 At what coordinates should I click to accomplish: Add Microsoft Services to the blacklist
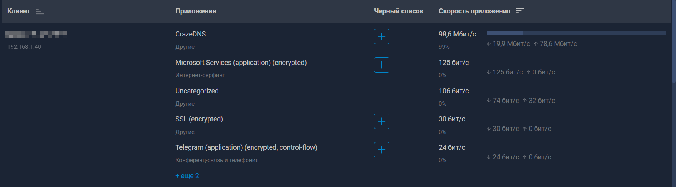click(381, 65)
